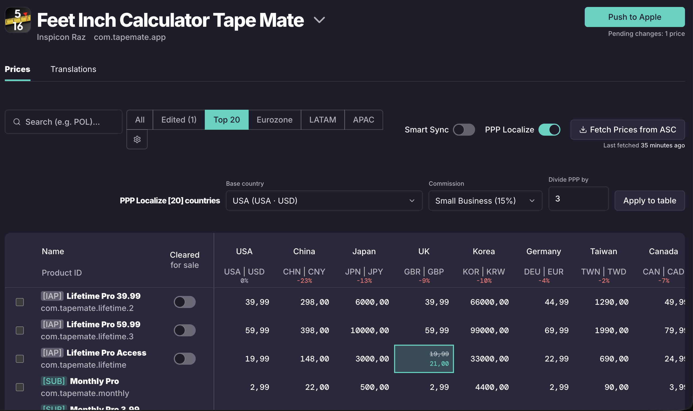Image resolution: width=693 pixels, height=411 pixels.
Task: Switch to the Translations tab
Action: (73, 69)
